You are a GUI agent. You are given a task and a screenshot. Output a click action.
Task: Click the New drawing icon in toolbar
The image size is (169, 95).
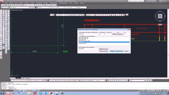[2, 5]
